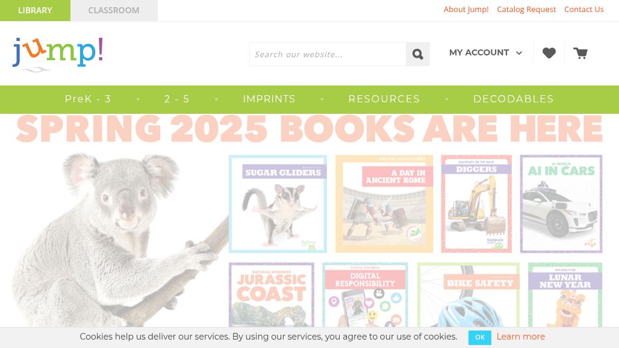Focus the Search our website field
Screen dimensions: 619x348
tap(328, 54)
